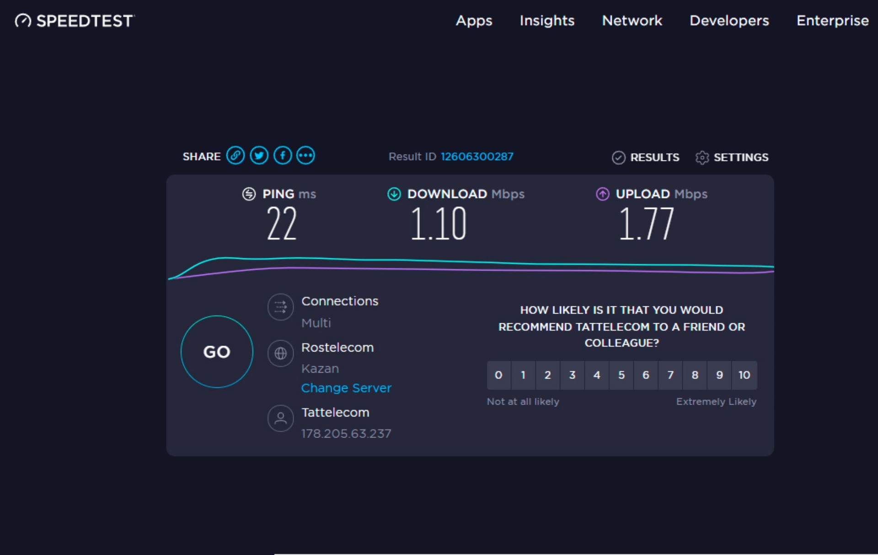This screenshot has width=878, height=555.
Task: Click the Download arrow icon
Action: pos(394,194)
